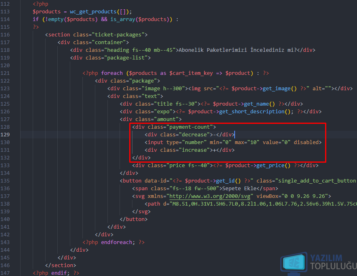Click the path d attribute data
Image resolution: width=357 pixels, height=276 pixels.
coord(264,204)
